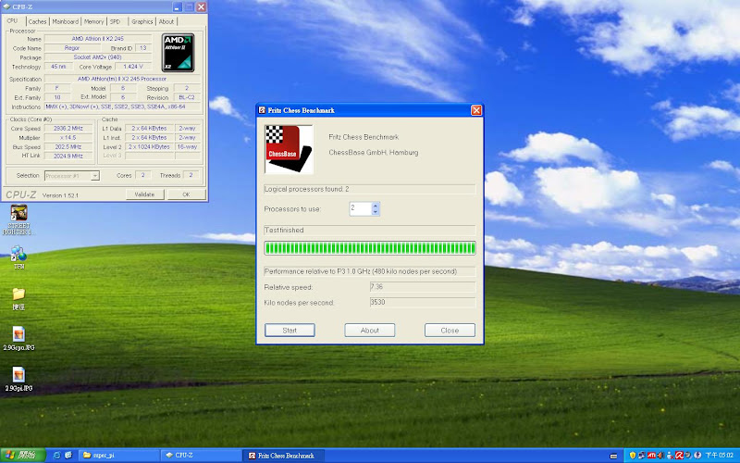Click the AMD Athlon II logo image
The height and width of the screenshot is (463, 740).
178,53
